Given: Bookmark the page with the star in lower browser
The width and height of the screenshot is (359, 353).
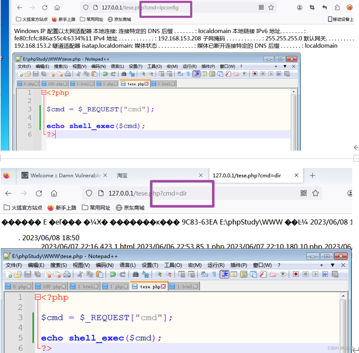Looking at the screenshot, I should (315, 193).
